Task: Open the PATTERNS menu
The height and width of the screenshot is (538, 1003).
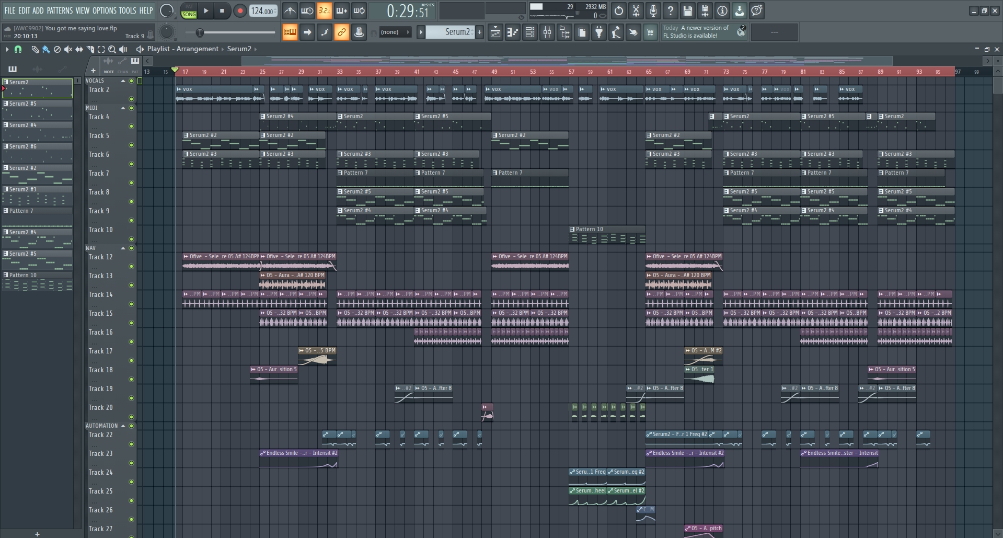Action: click(x=60, y=10)
